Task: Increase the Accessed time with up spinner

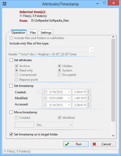Action: [88, 104]
